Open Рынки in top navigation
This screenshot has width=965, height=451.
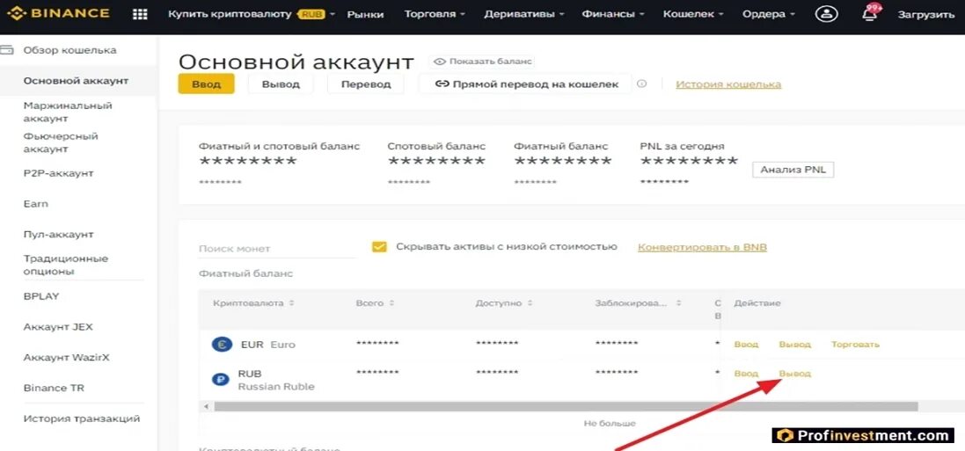[x=365, y=14]
